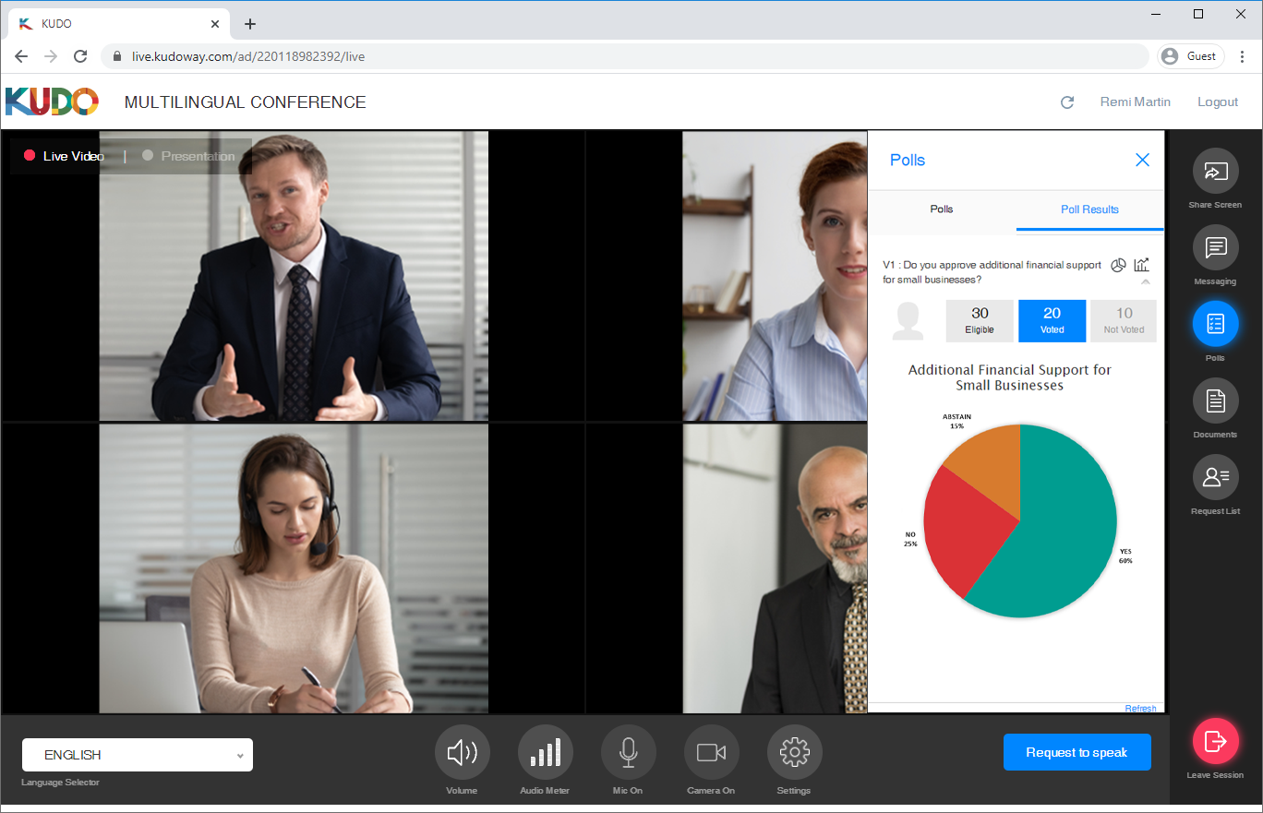Open the Messaging panel icon
The height and width of the screenshot is (813, 1263).
click(x=1215, y=247)
